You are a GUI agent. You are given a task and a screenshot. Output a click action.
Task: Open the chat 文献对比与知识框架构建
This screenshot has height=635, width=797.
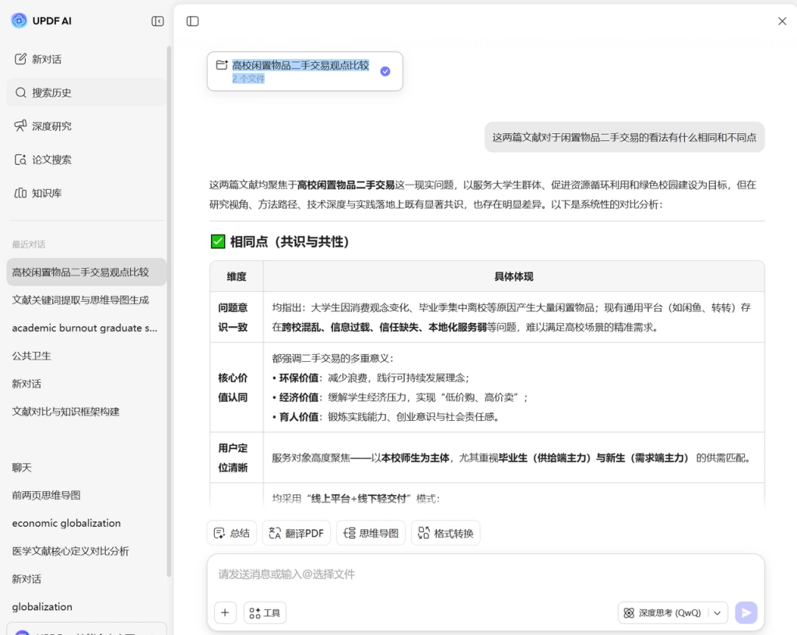pos(86,412)
